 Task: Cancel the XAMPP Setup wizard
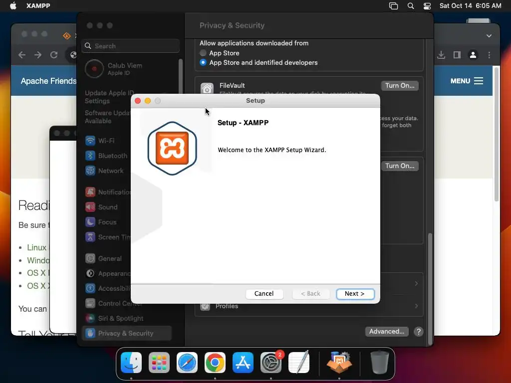pyautogui.click(x=264, y=294)
